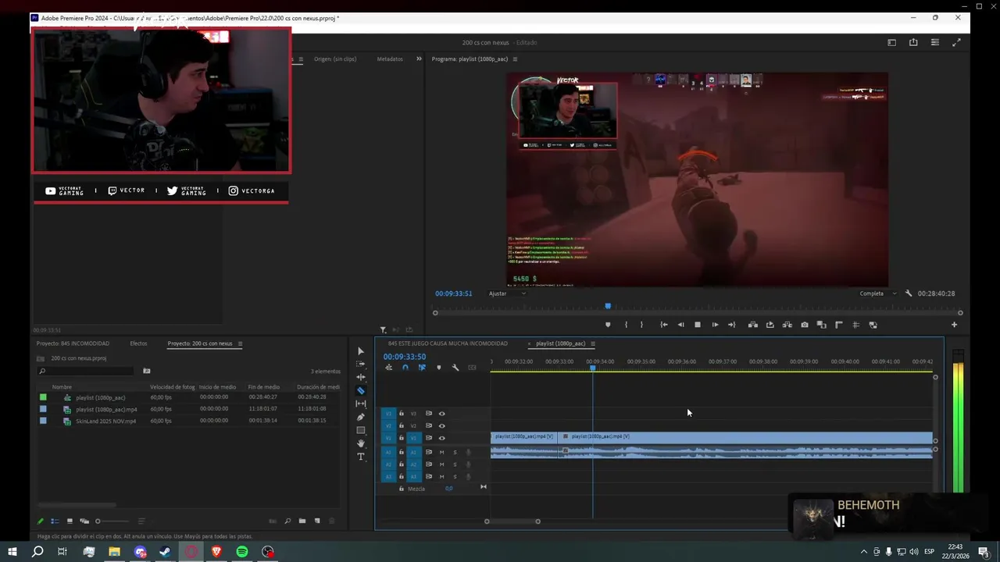The height and width of the screenshot is (562, 1000).
Task: Click SkinLand 2025 NOV.mp4 label swatch
Action: click(43, 421)
